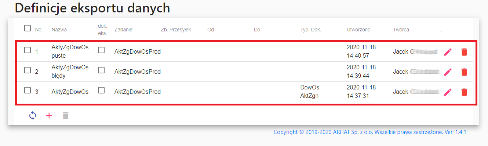
Task: Click trash icon for AktyZgDowOs błędy row
Action: [464, 72]
